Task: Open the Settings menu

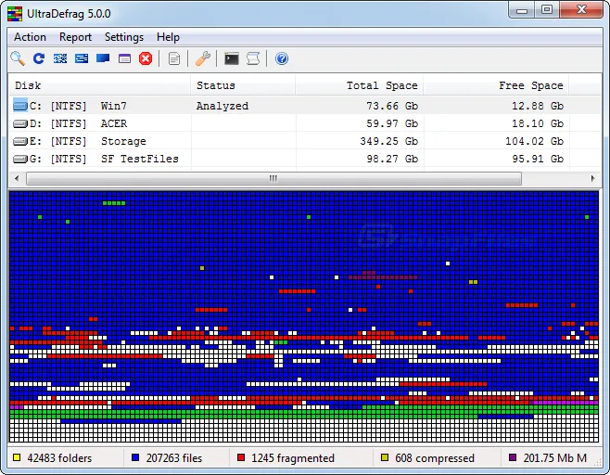Action: 124,37
